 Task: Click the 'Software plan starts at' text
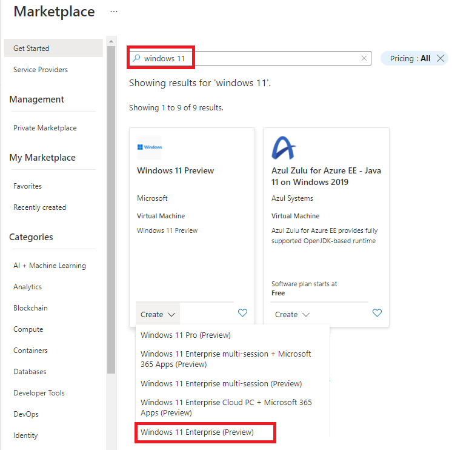pos(304,284)
